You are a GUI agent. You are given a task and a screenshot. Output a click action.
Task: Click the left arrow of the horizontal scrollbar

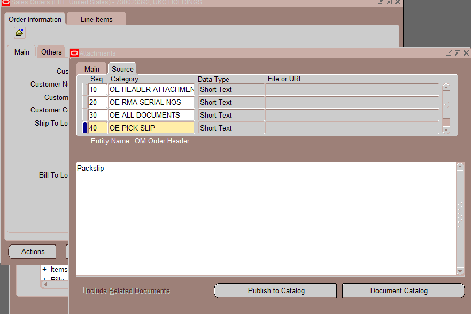[45, 285]
